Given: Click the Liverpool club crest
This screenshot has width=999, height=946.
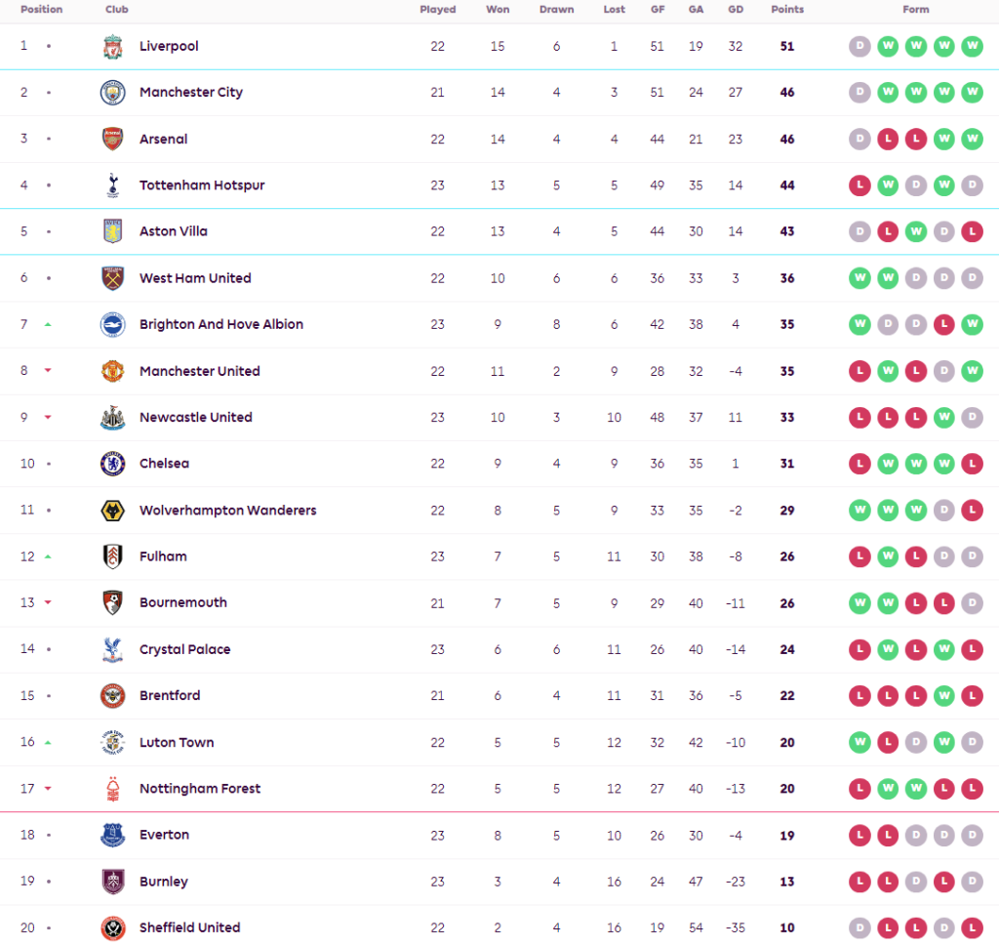Looking at the screenshot, I should click(113, 46).
